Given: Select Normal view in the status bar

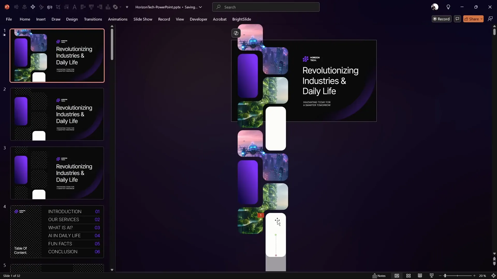Looking at the screenshot, I should click(397, 276).
